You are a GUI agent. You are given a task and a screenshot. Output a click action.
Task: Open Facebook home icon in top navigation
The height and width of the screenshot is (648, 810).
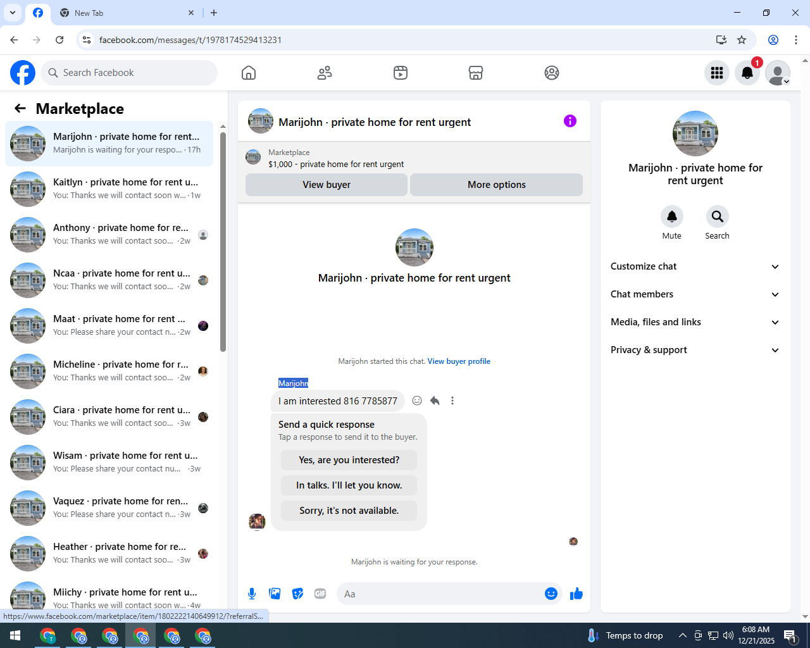249,73
